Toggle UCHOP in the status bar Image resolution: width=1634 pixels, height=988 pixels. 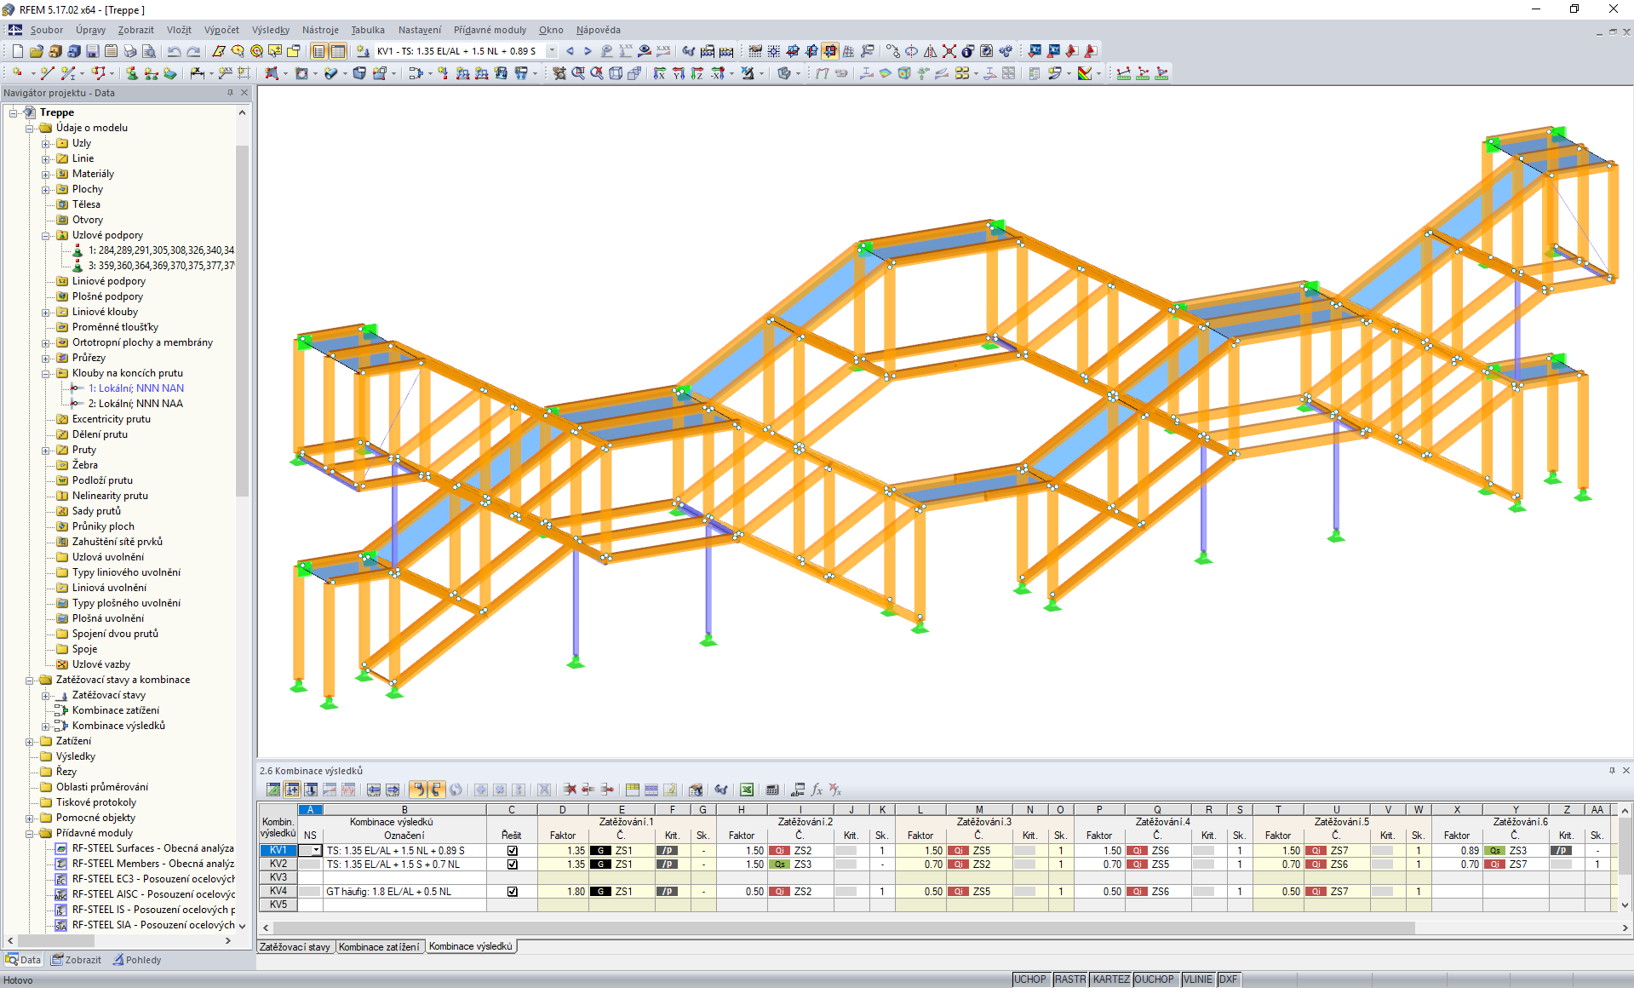(x=1030, y=979)
